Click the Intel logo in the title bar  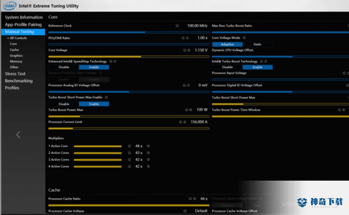[10, 6]
